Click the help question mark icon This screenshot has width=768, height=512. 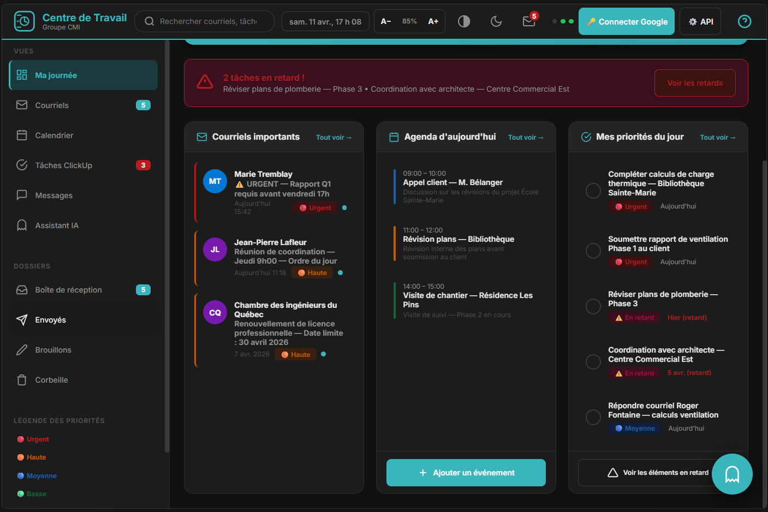click(744, 21)
